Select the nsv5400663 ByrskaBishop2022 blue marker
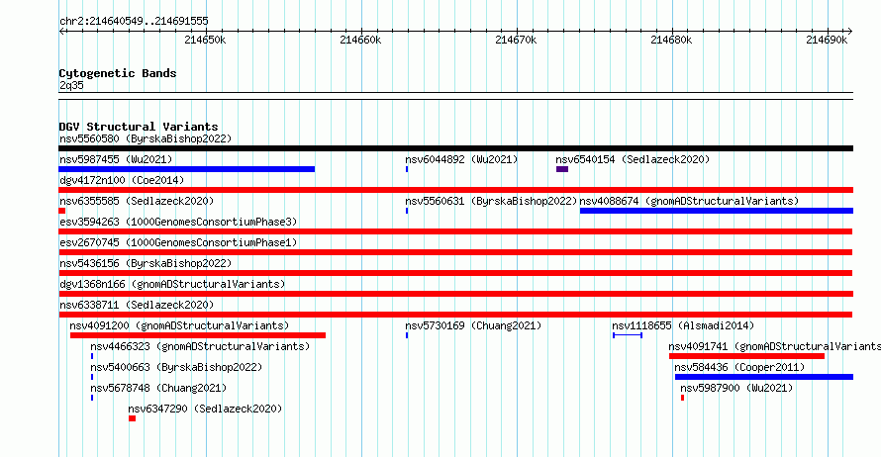 point(92,377)
